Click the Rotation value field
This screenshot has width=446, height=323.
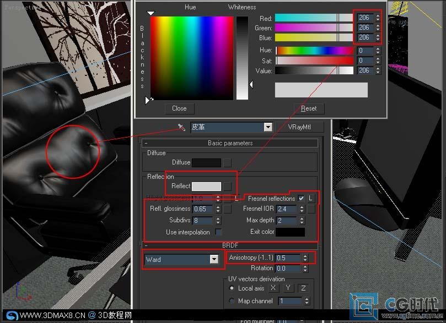(x=288, y=268)
